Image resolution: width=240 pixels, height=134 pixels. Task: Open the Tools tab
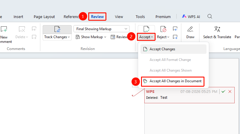point(140,17)
